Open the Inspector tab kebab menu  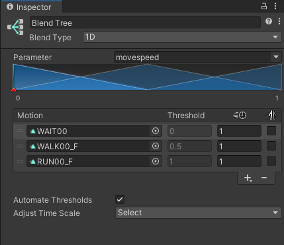click(x=275, y=6)
